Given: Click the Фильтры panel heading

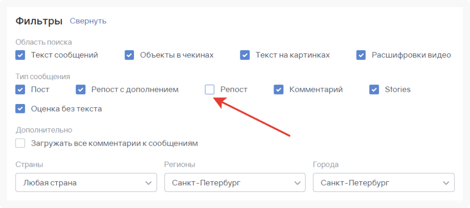Looking at the screenshot, I should click(39, 21).
